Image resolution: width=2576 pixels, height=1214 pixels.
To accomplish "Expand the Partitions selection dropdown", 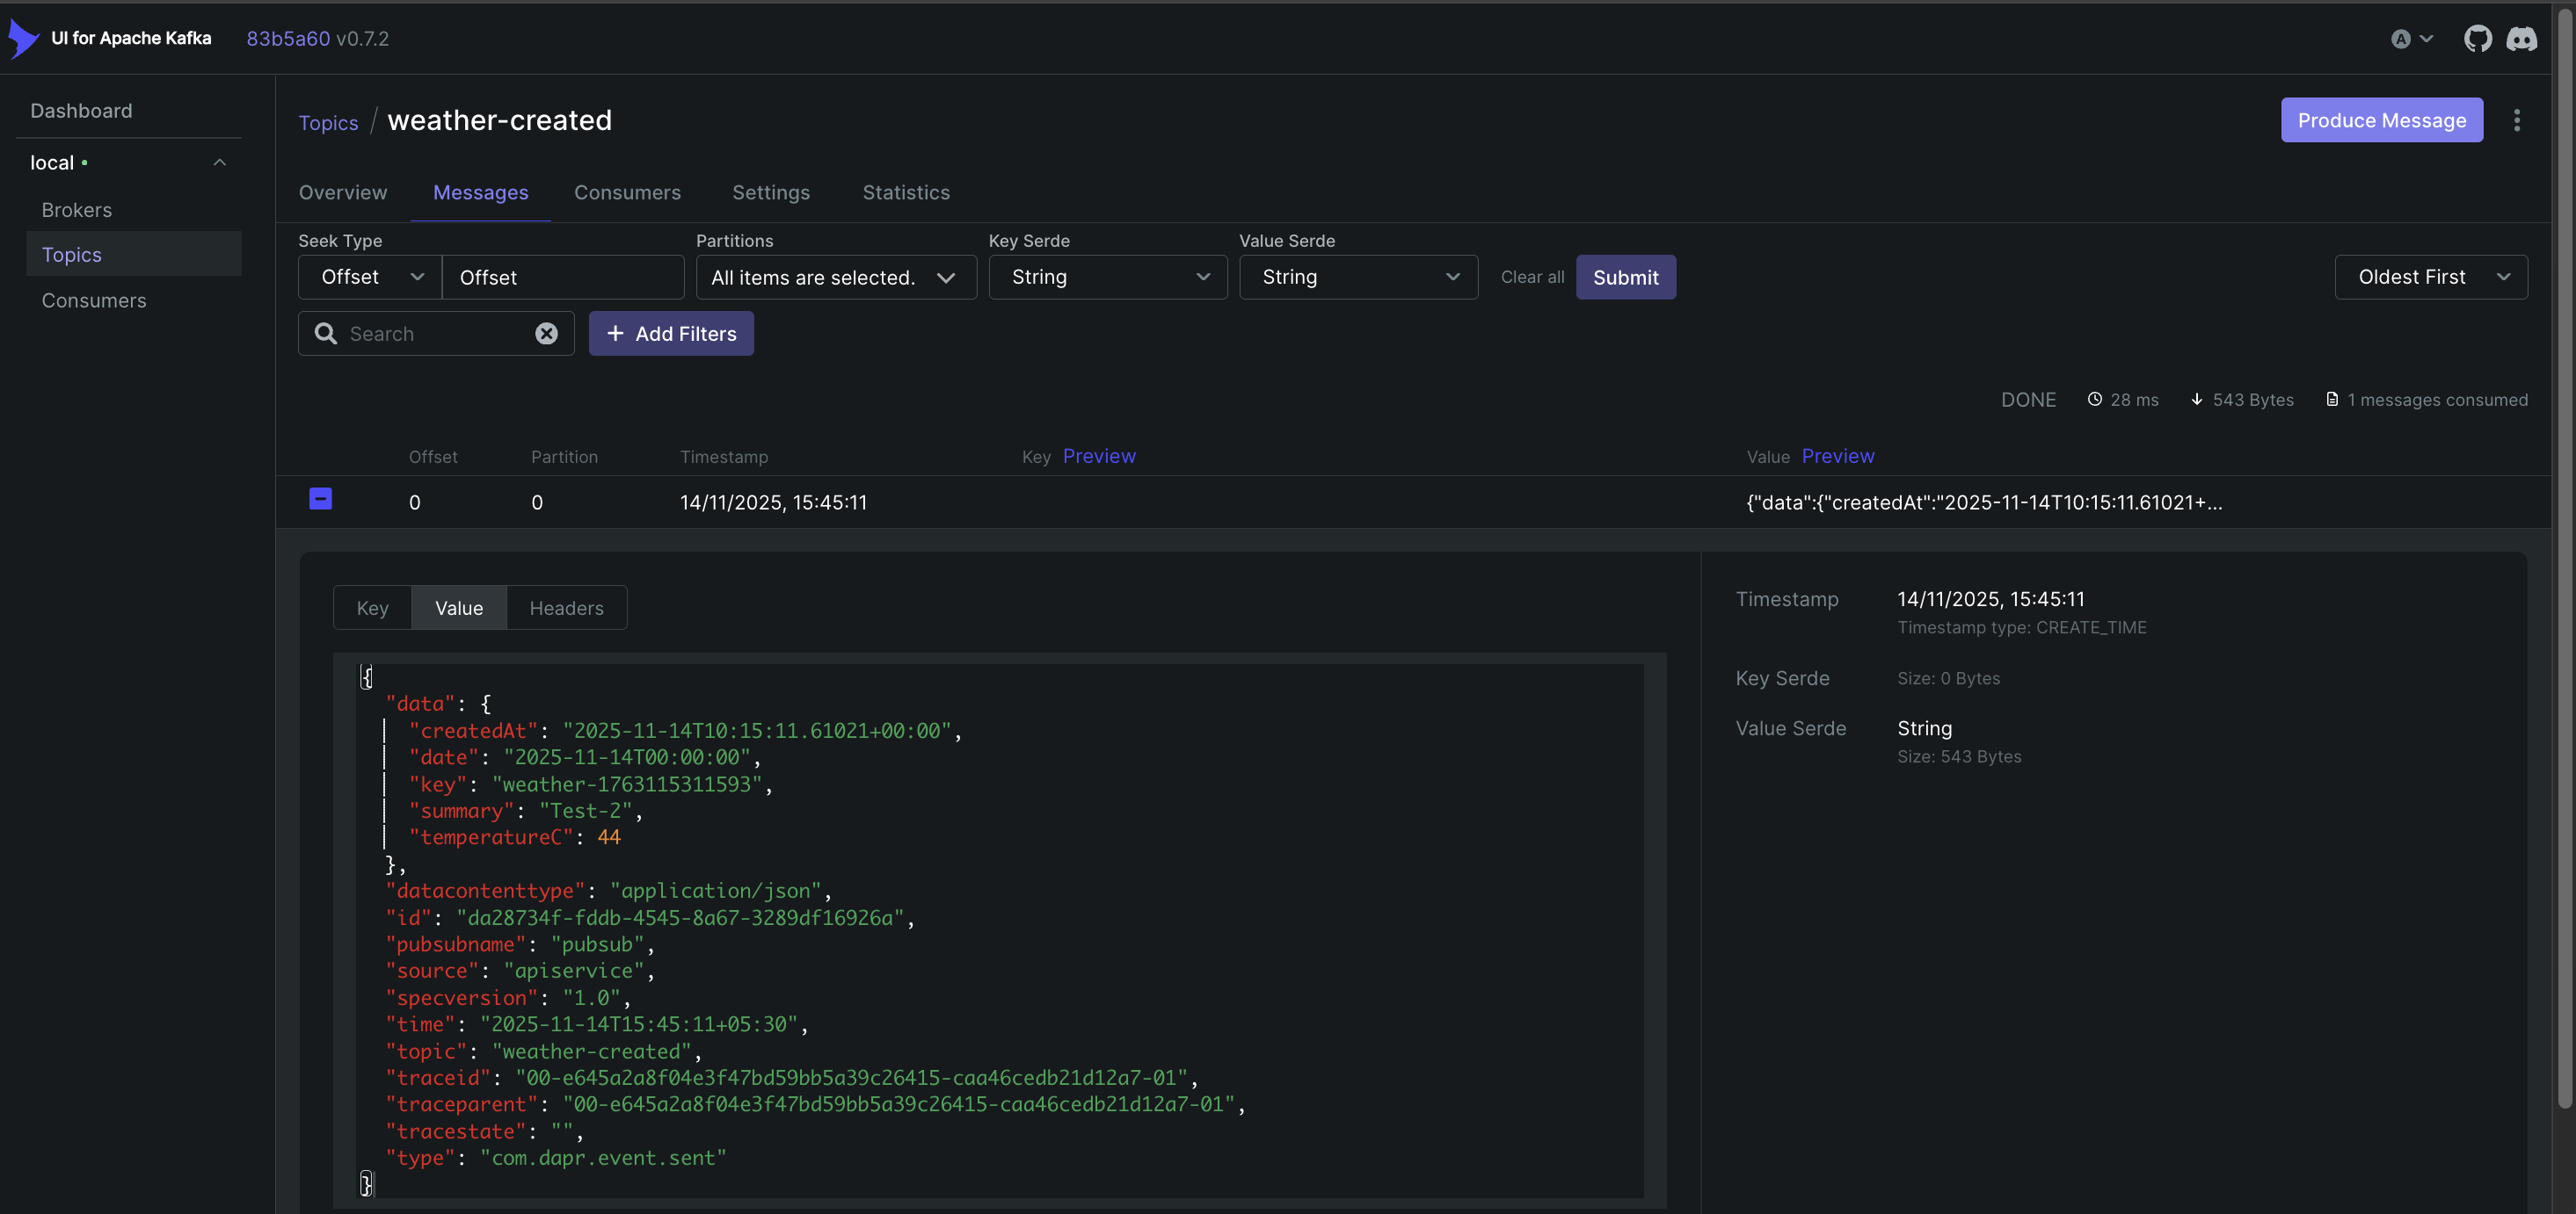I will pyautogui.click(x=835, y=277).
